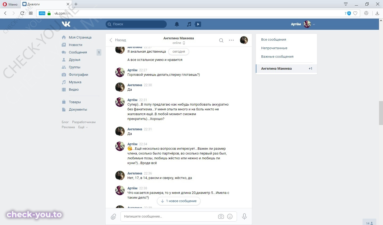Image resolution: width=383 pixels, height=225 pixels.
Task: Attach a file with the paperclip
Action: (x=114, y=217)
